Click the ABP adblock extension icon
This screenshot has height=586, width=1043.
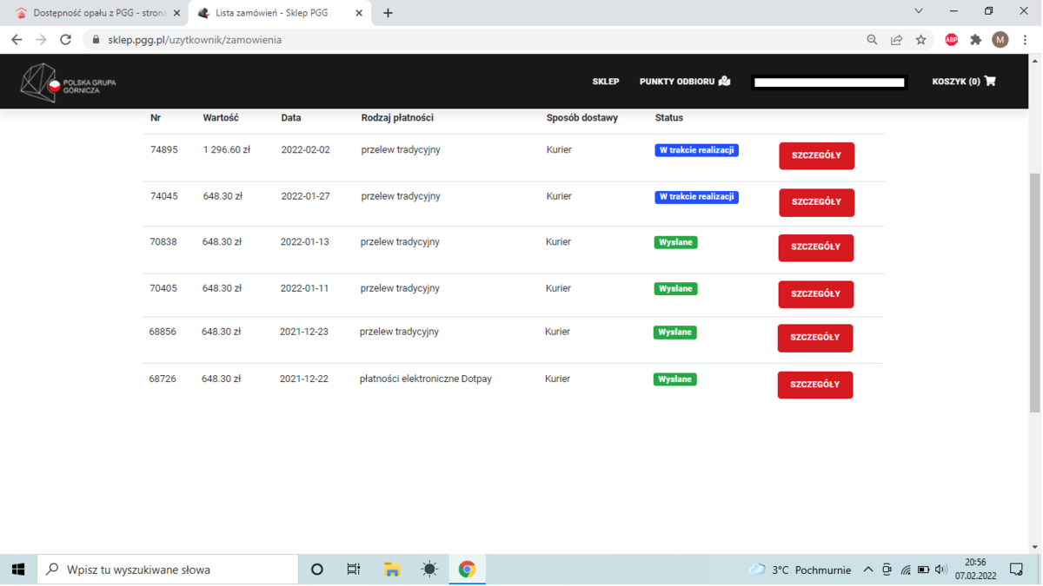click(951, 40)
